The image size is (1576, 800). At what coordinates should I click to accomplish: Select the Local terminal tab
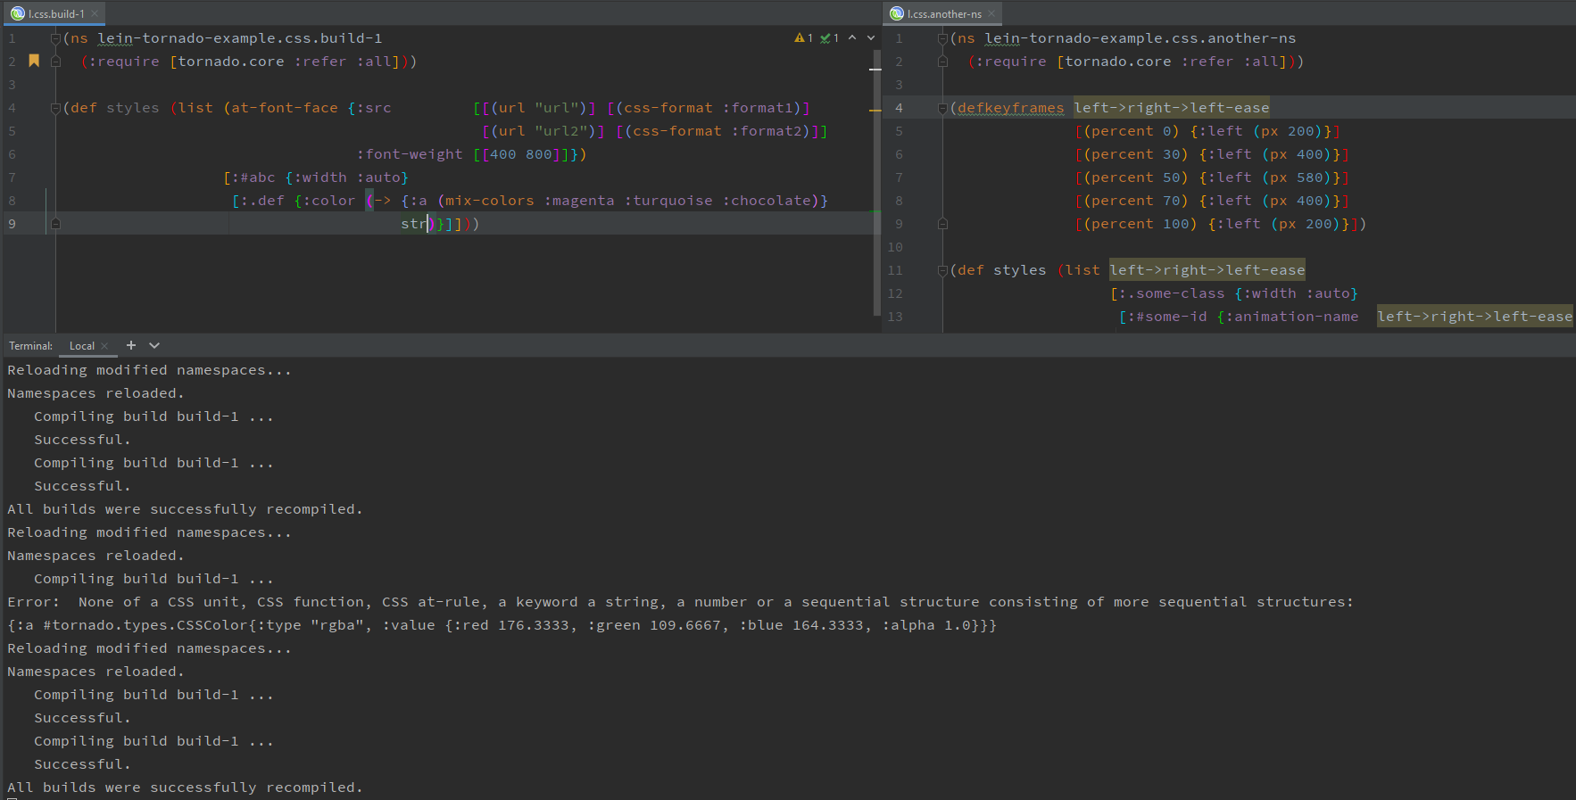[81, 346]
